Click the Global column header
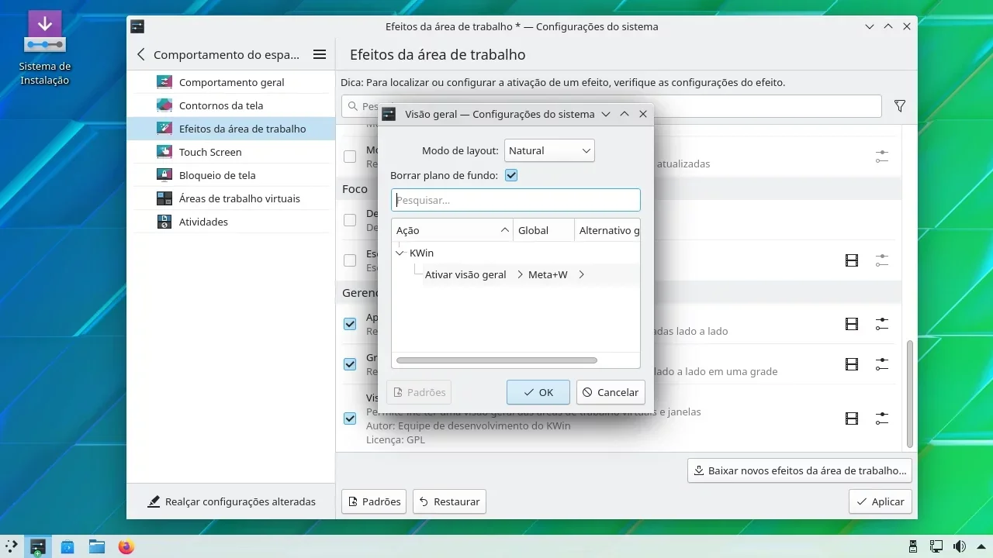This screenshot has height=558, width=993. pos(544,230)
